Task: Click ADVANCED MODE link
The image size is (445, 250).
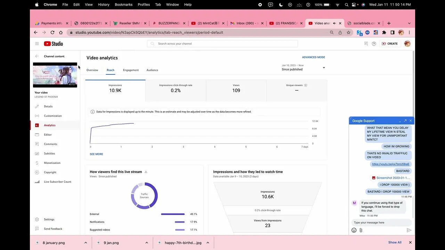Action: click(x=314, y=57)
